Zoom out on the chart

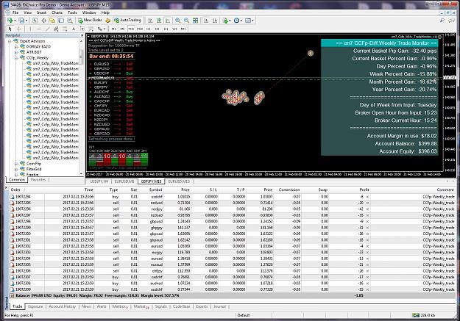click(x=187, y=21)
